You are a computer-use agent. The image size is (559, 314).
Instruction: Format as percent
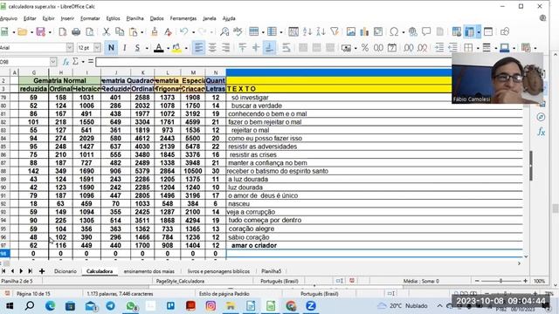pyautogui.click(x=365, y=48)
